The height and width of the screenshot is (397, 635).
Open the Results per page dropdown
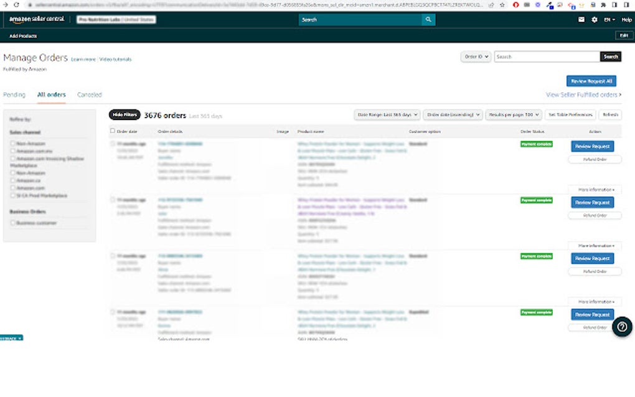[x=514, y=115]
